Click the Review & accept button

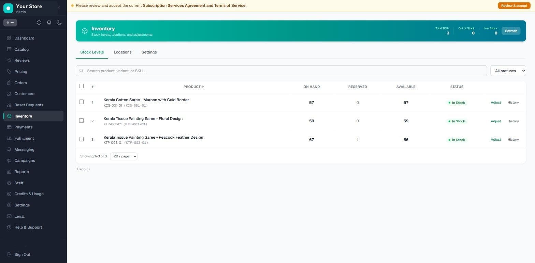514,6
